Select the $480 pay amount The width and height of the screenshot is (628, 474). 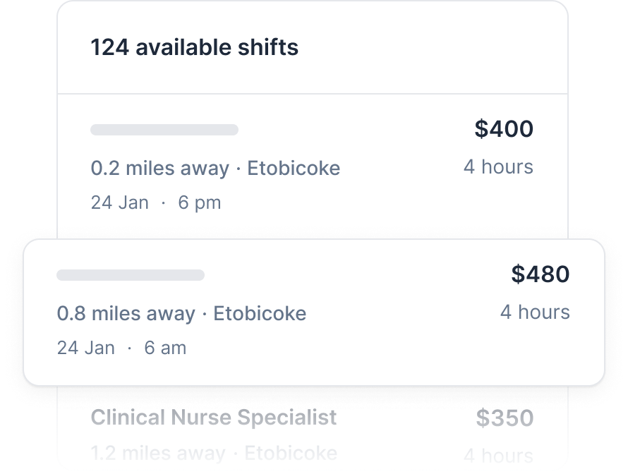pyautogui.click(x=541, y=274)
